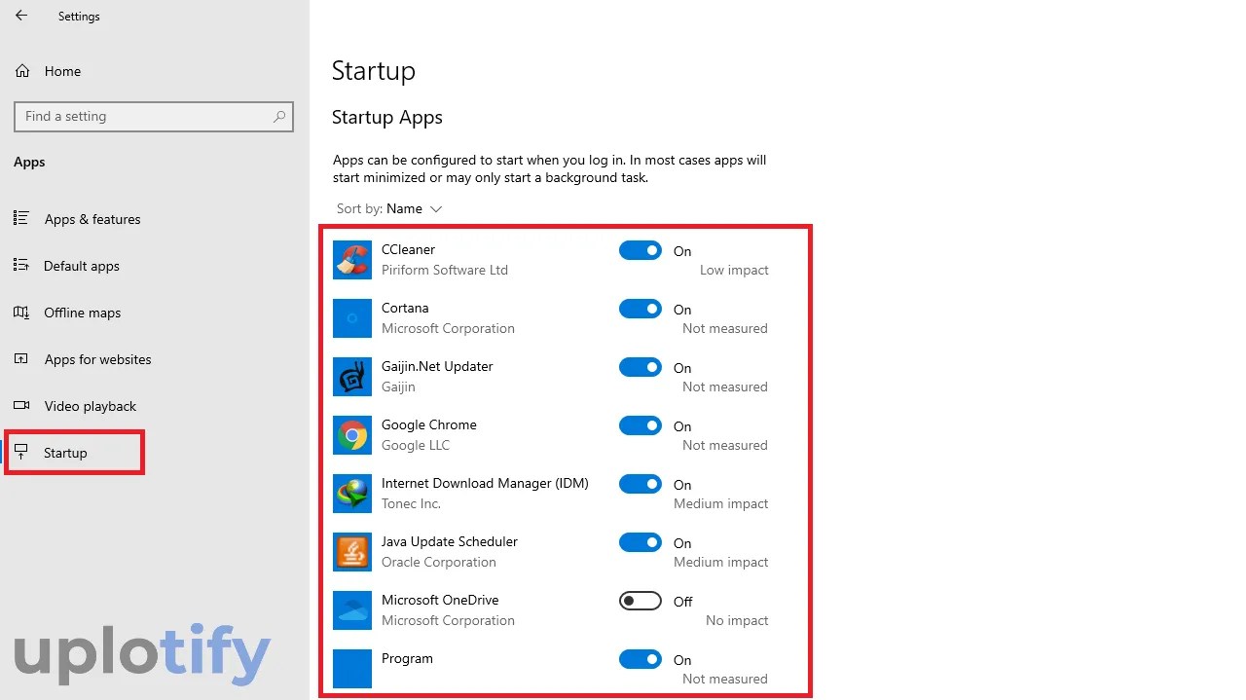
Task: Click the CCleaner app icon
Action: pos(352,260)
